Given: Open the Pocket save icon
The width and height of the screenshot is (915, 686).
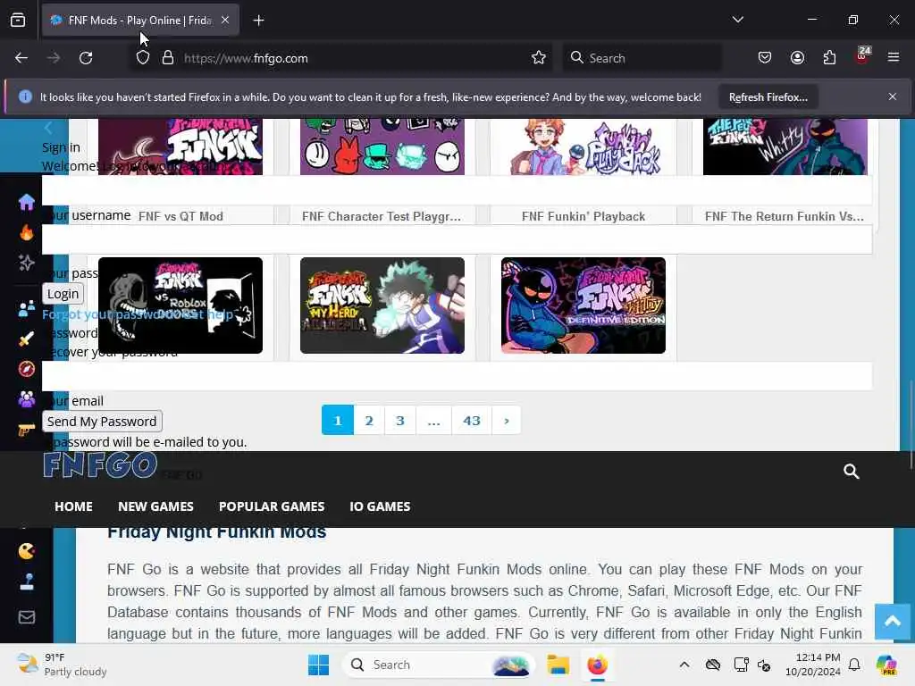Looking at the screenshot, I should (765, 58).
